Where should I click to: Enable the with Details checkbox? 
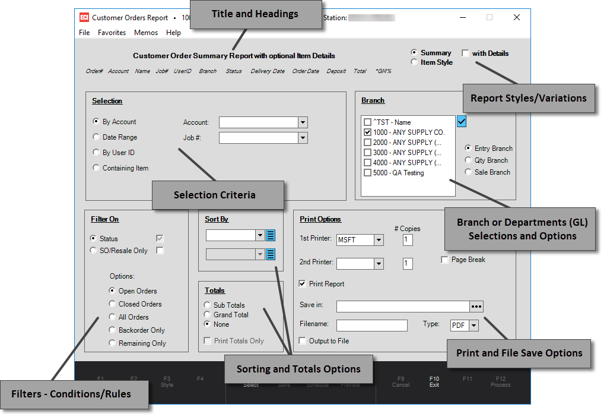coord(465,53)
